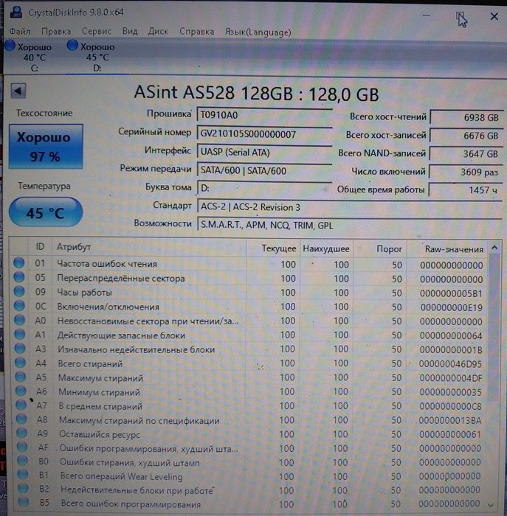Click the Наихудшее column header
The height and width of the screenshot is (516, 507).
326,248
